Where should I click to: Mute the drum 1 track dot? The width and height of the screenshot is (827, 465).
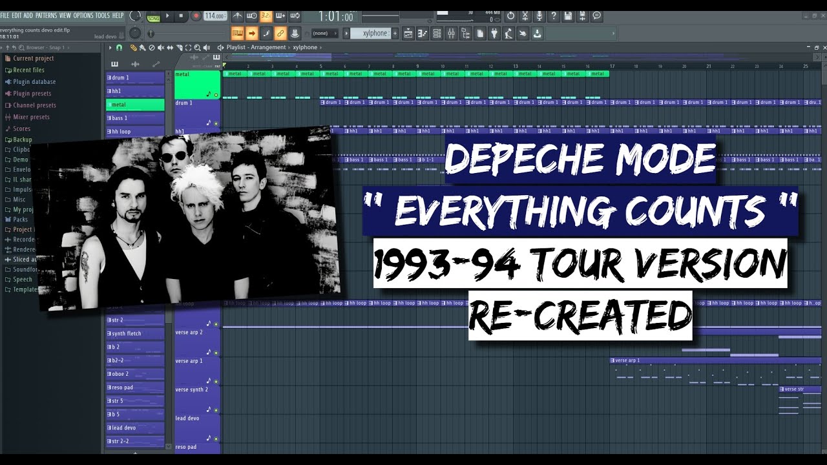click(x=216, y=123)
